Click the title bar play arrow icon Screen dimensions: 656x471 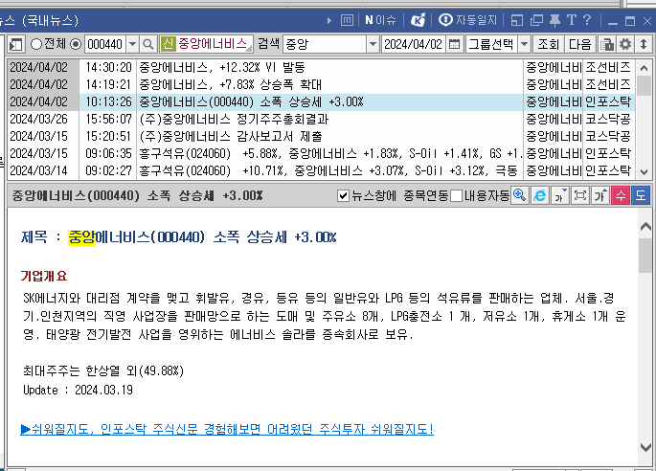point(329,20)
